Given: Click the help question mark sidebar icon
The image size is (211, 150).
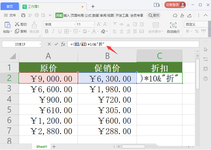Looking at the screenshot, I should (x=205, y=78).
